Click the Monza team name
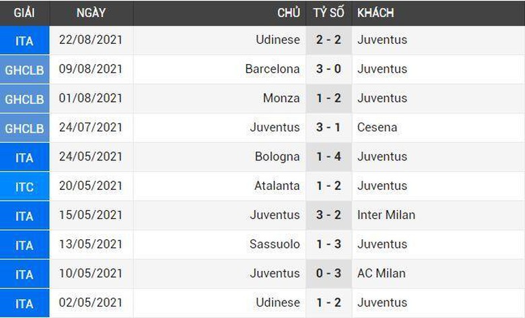 point(281,98)
